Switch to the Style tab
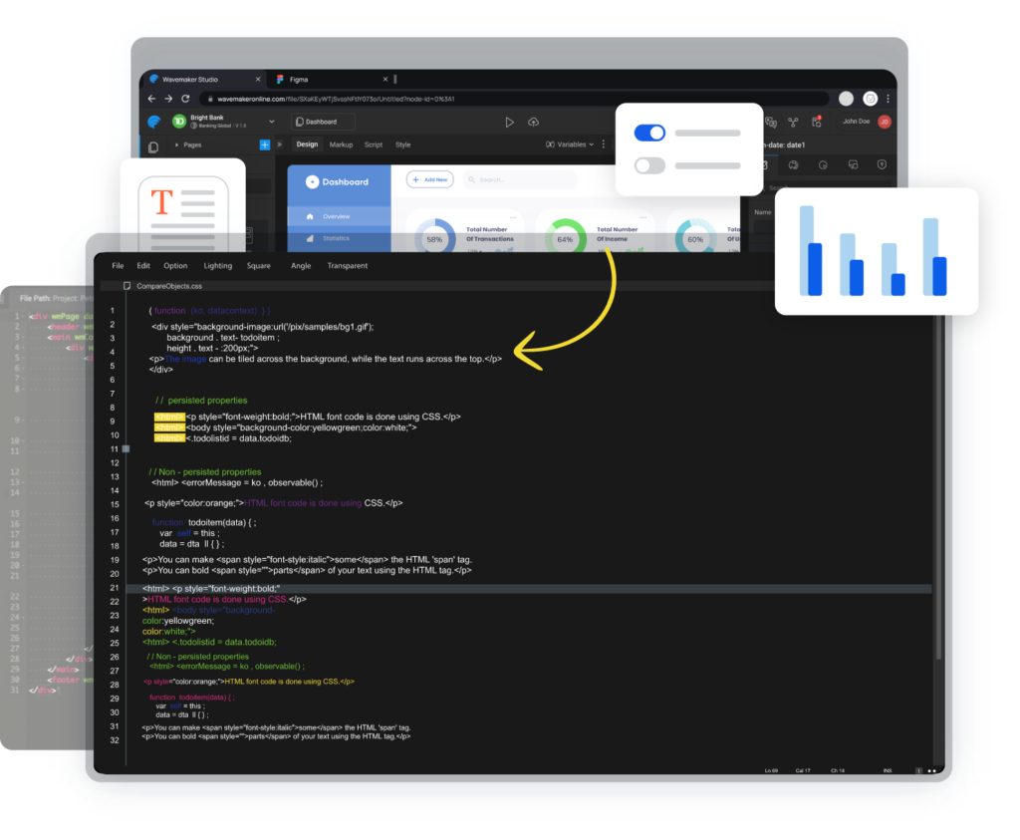 pyautogui.click(x=402, y=144)
